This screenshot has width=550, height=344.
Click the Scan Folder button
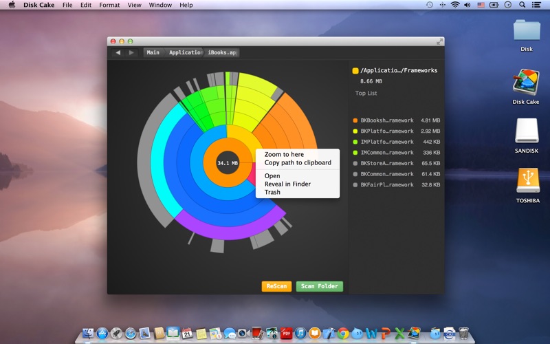(x=320, y=286)
